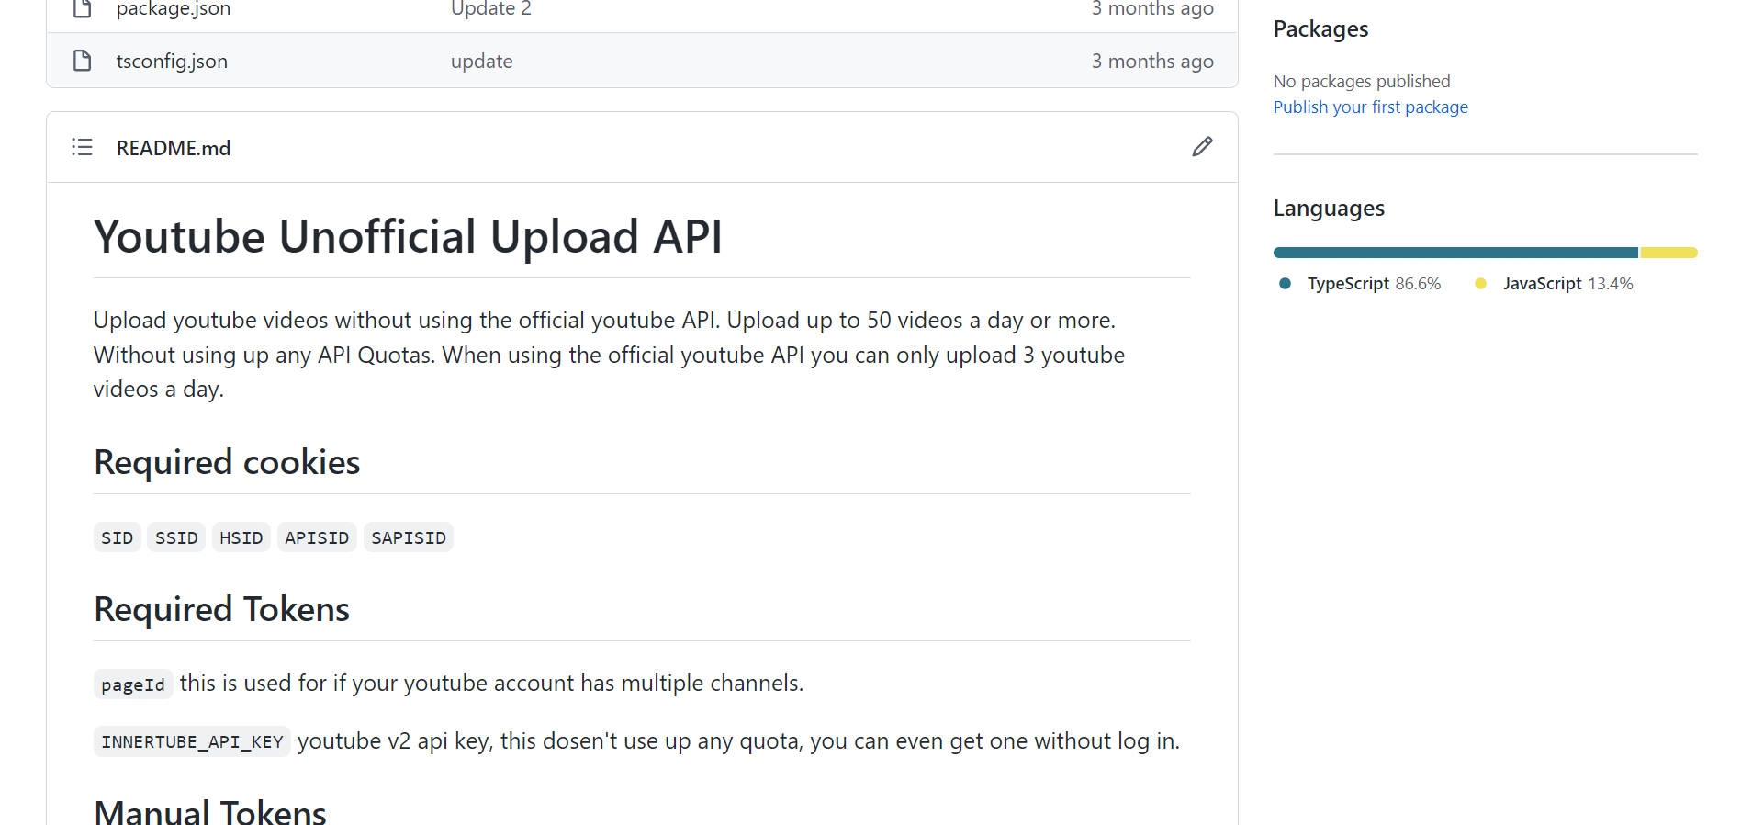Click the HSID cookie code tag
The width and height of the screenshot is (1741, 825).
pos(241,537)
